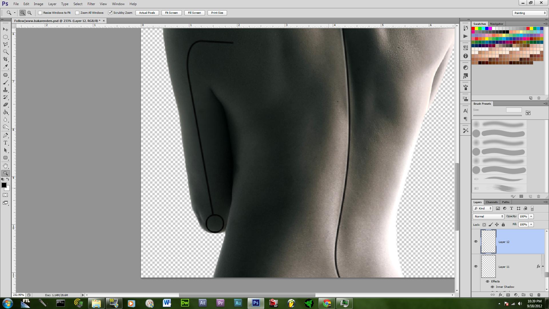
Task: Delete layer trash icon in Layers panel
Action: pos(539,295)
